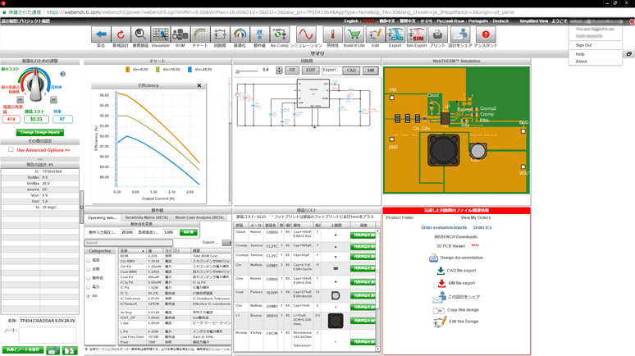Open the Visualizer tool
Screen dimensions: 635x356
[160, 34]
